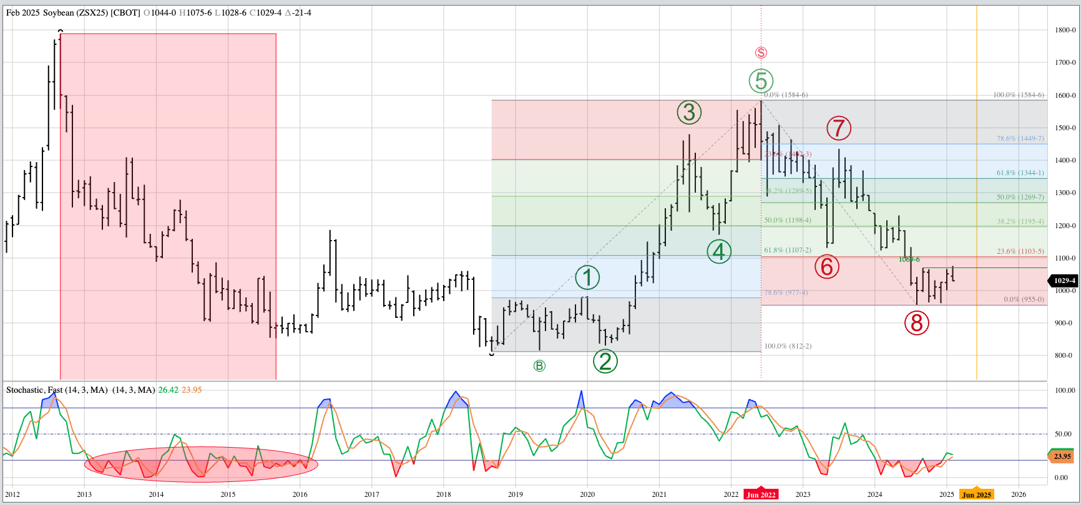Click the green 1069-6 price annotation
Viewport: 1081px width, 505px height.
(909, 259)
